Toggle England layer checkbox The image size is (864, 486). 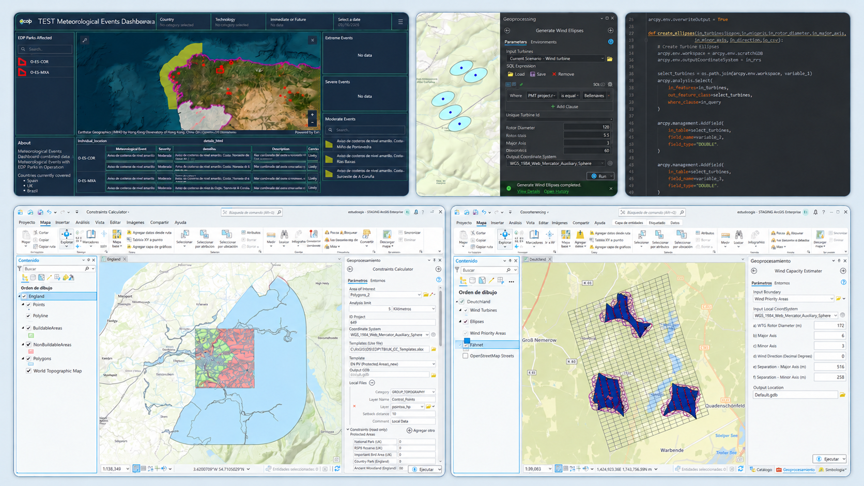pyautogui.click(x=24, y=296)
